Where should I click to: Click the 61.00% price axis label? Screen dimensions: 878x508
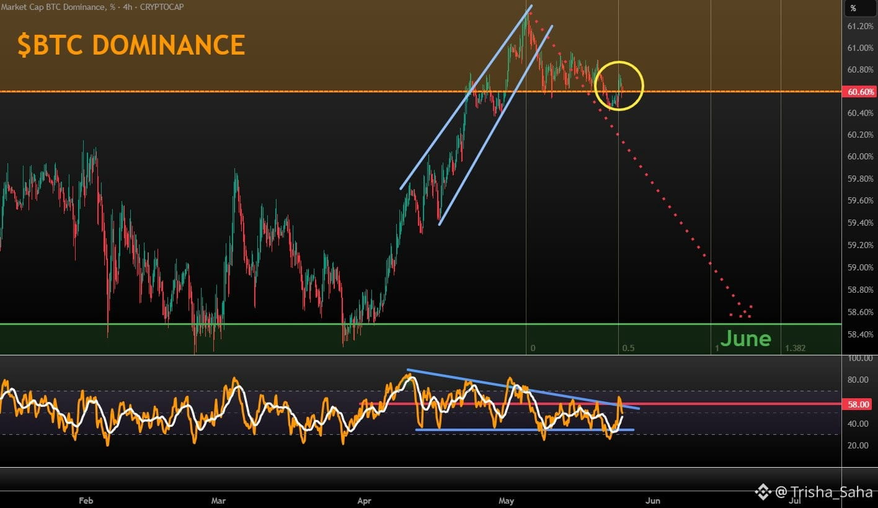[x=860, y=48]
